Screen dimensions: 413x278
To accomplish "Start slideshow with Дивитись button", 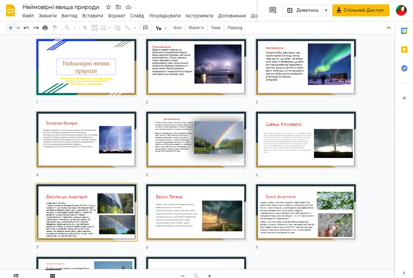I will [303, 10].
